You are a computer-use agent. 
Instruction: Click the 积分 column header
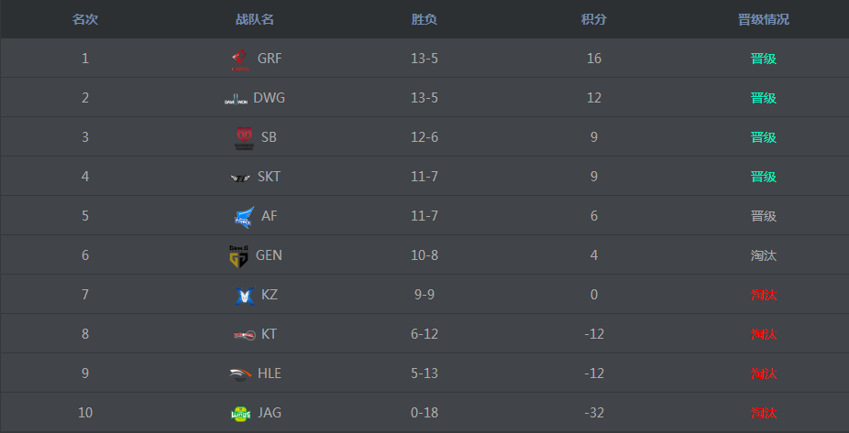[594, 19]
